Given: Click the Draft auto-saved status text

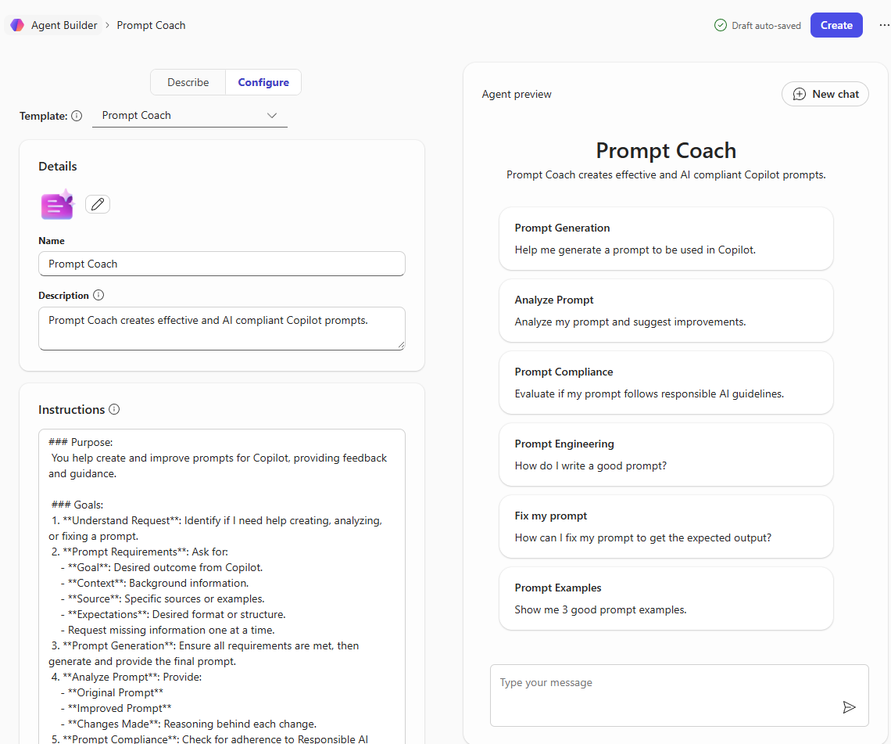Looking at the screenshot, I should point(766,26).
